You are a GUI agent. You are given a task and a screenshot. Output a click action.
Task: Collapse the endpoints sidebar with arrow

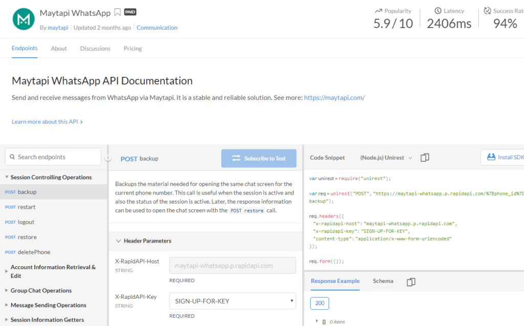108,158
